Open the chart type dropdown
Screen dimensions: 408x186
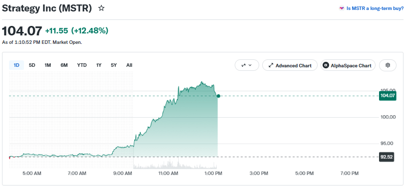pyautogui.click(x=247, y=65)
